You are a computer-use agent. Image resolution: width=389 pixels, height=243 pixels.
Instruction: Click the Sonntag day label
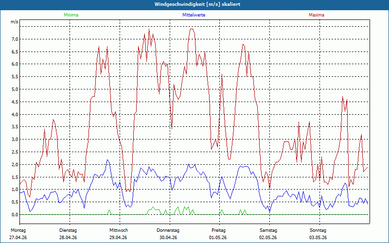tap(318, 230)
